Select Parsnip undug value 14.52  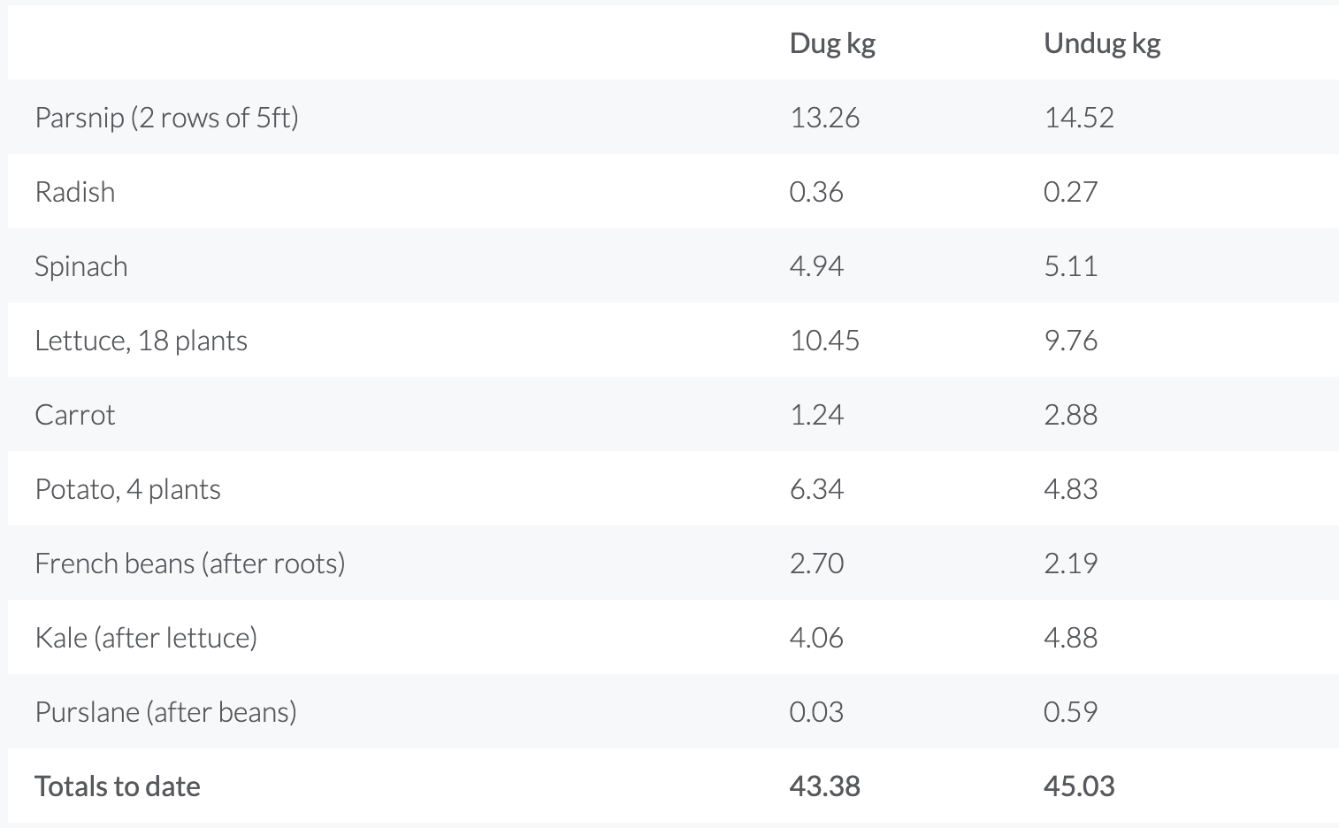click(1079, 118)
